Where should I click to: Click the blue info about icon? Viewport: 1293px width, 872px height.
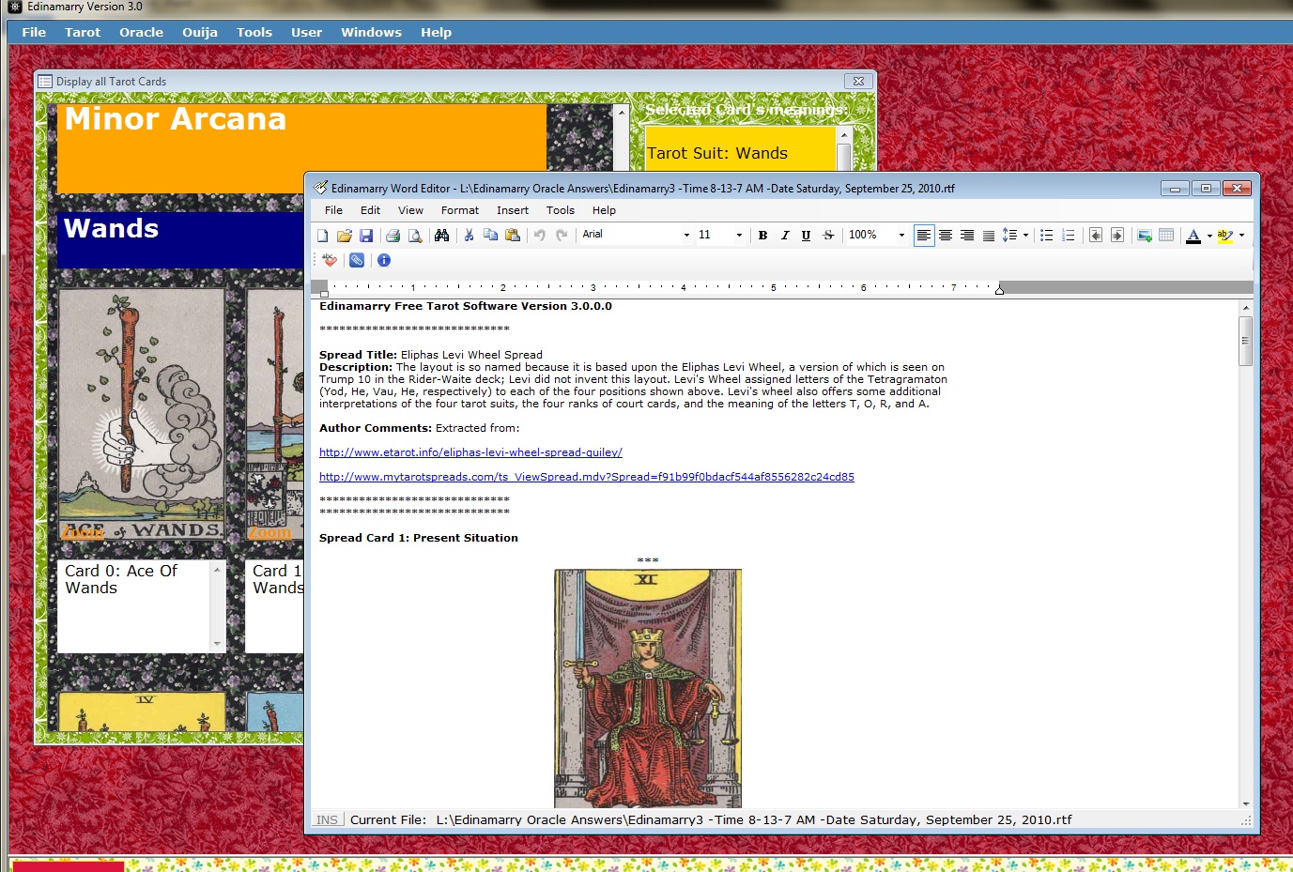pyautogui.click(x=384, y=260)
